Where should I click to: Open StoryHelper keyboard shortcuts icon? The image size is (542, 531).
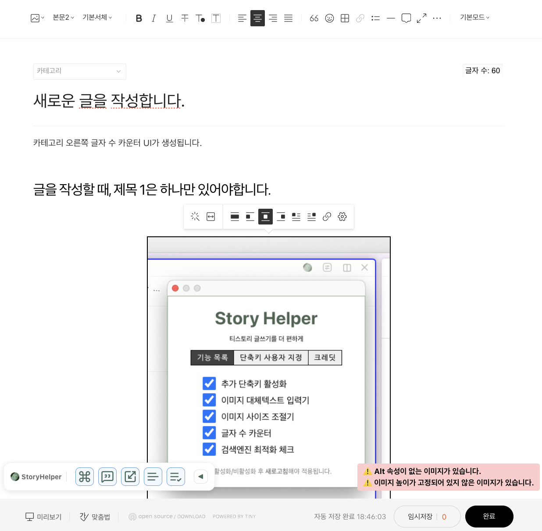pyautogui.click(x=85, y=477)
